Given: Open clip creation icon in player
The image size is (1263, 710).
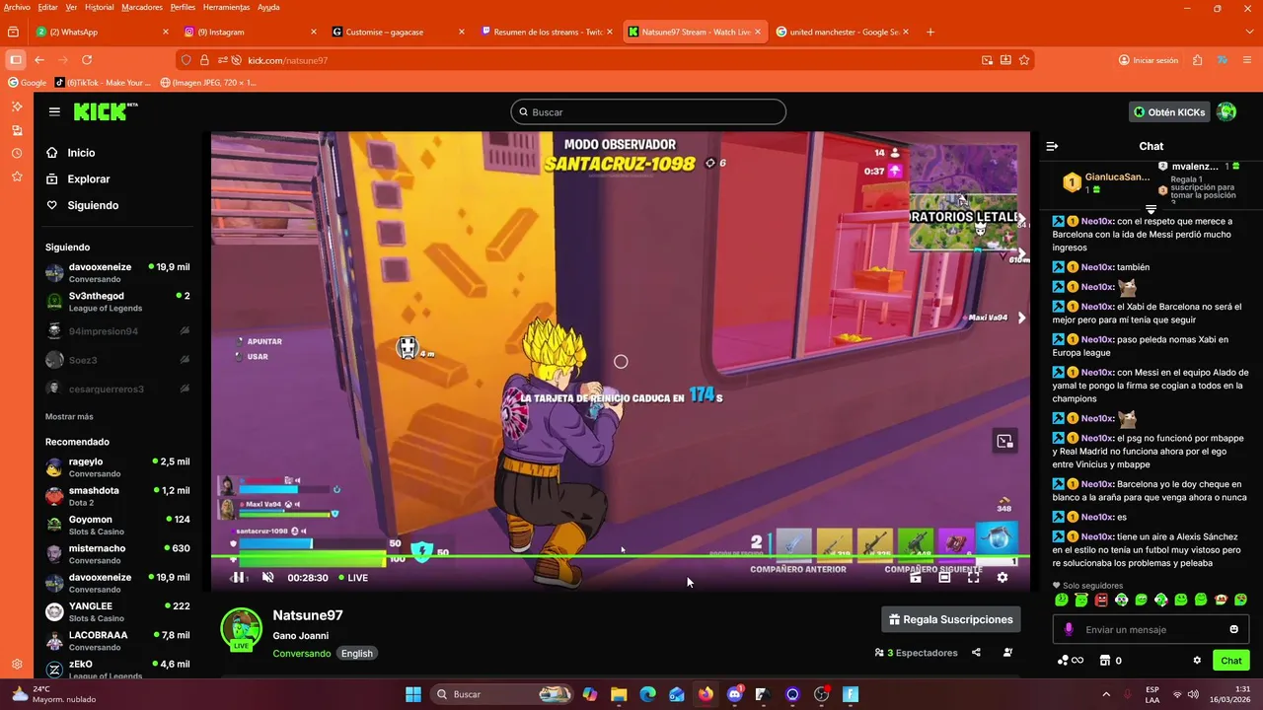Looking at the screenshot, I should [916, 578].
